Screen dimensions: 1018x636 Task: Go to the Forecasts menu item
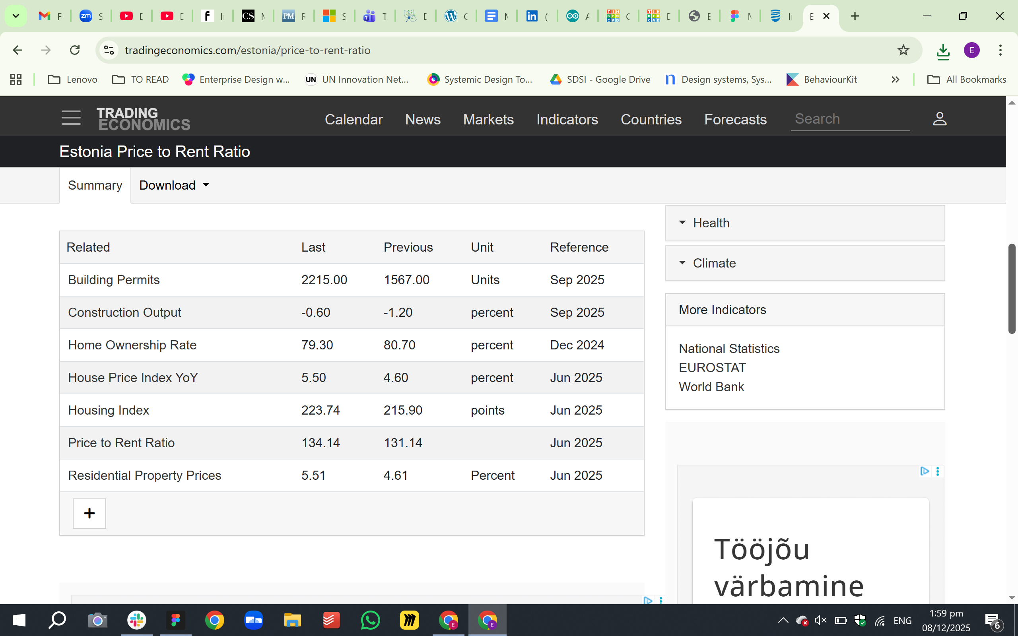coord(735,120)
